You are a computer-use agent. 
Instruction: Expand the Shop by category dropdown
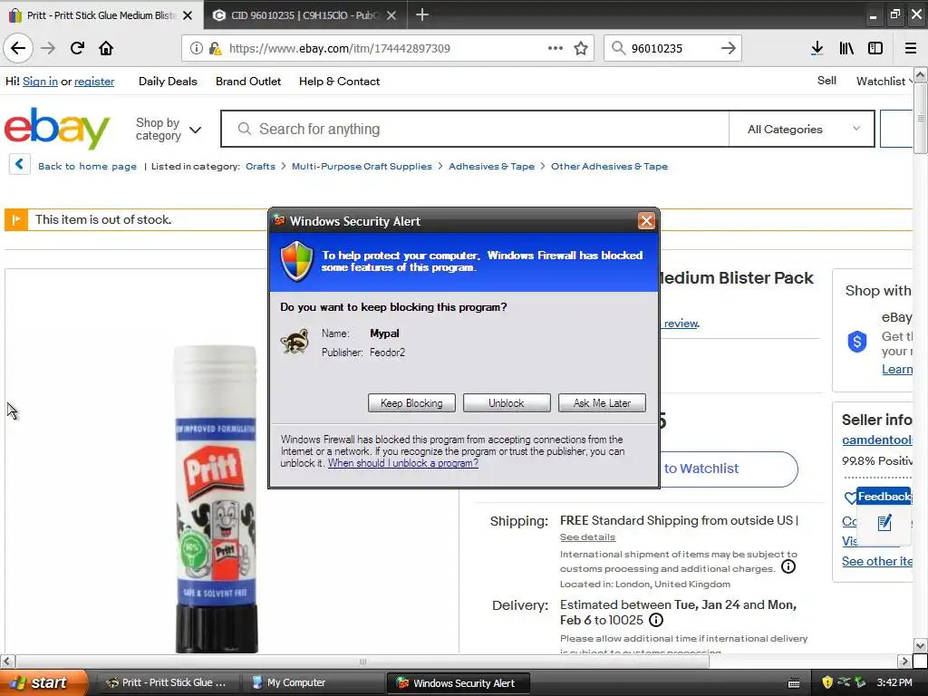tap(168, 129)
